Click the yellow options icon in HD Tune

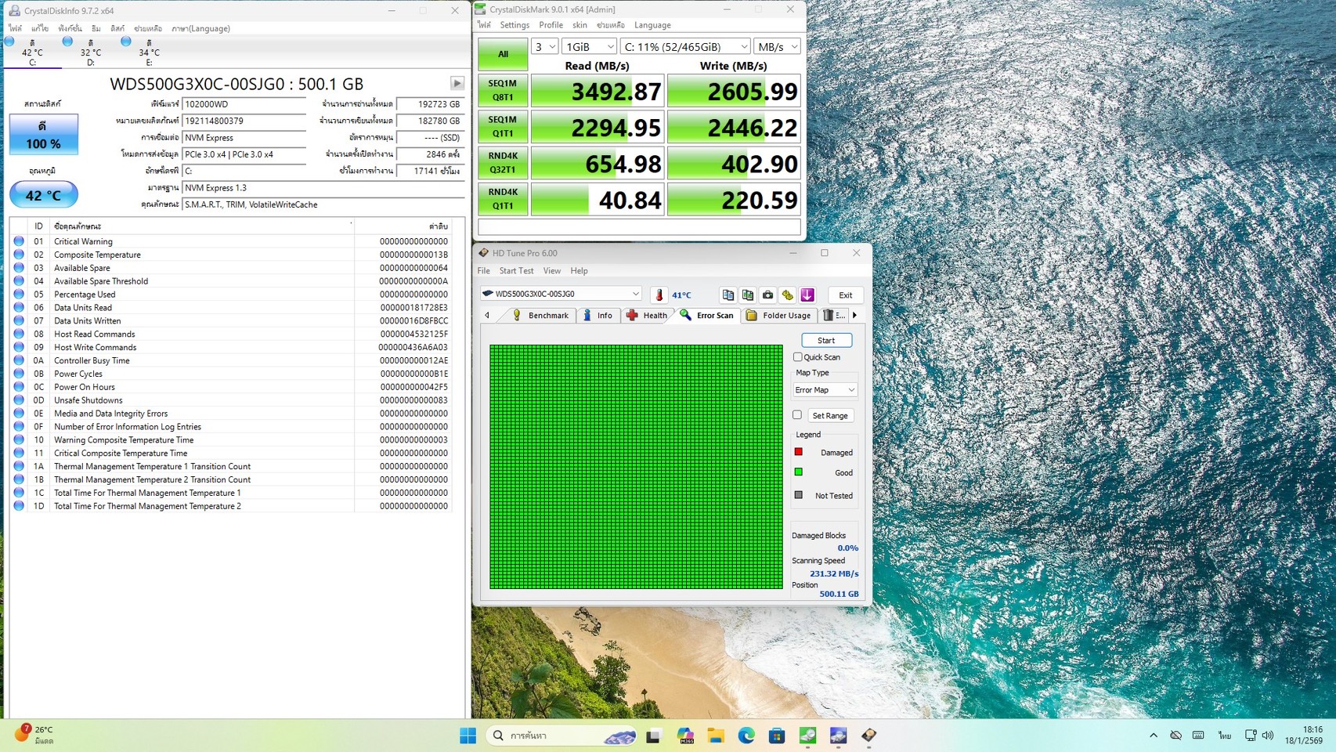787,295
